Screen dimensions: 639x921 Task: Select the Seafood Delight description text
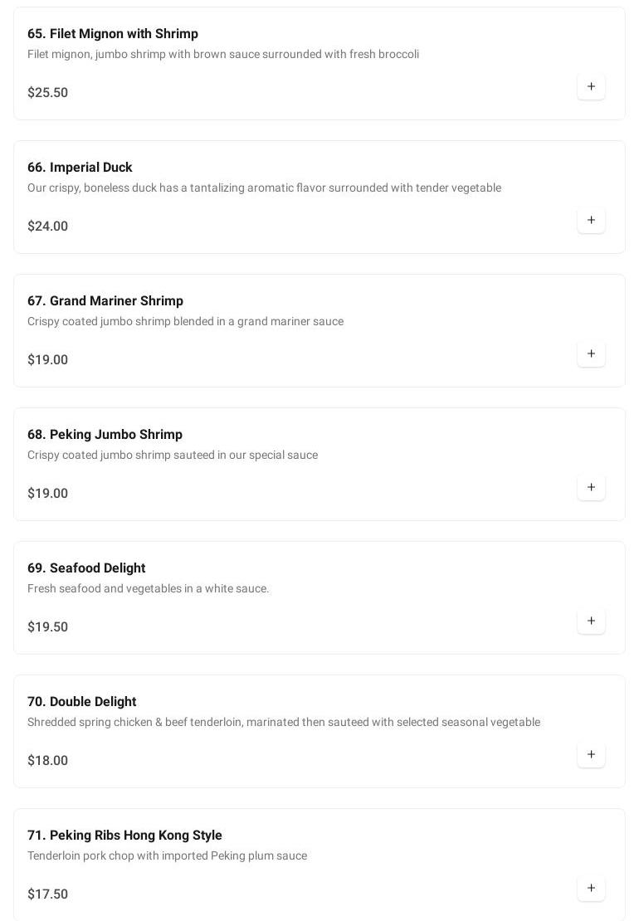pos(149,589)
